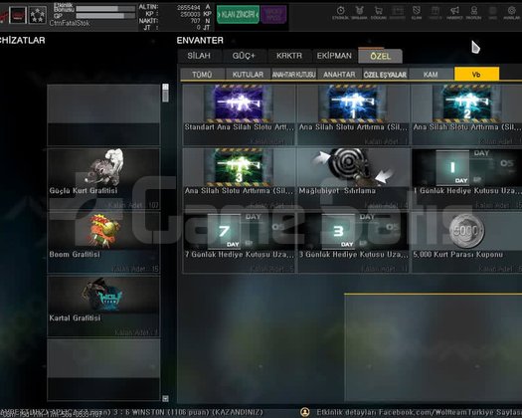Viewport: 522px width, 418px height.
Task: Switch to the EKİPMAN inventory tab
Action: 334,56
